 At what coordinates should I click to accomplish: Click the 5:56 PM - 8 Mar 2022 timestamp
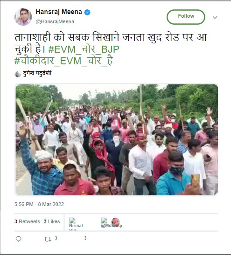(39, 204)
